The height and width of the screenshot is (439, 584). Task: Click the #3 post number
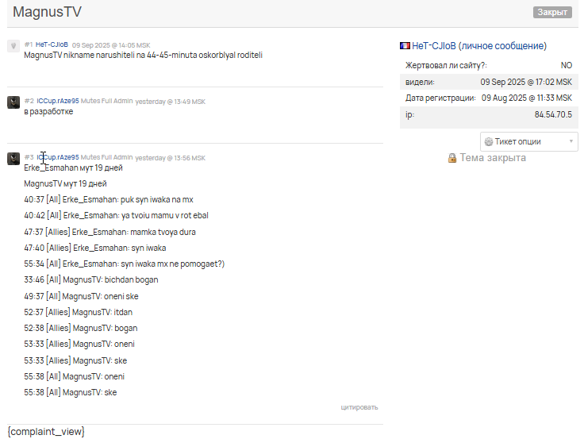(x=29, y=157)
